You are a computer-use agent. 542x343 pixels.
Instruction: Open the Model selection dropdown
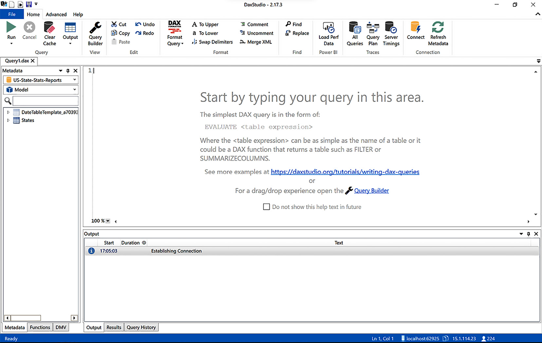click(x=41, y=90)
